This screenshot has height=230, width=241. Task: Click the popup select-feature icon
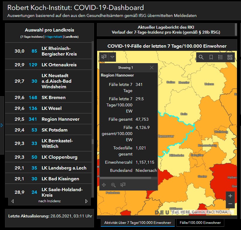pyautogui.click(x=123, y=185)
